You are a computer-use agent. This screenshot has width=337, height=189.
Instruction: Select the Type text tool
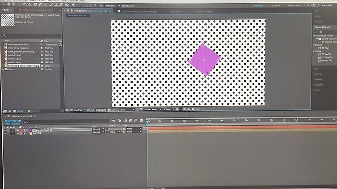(45, 4)
